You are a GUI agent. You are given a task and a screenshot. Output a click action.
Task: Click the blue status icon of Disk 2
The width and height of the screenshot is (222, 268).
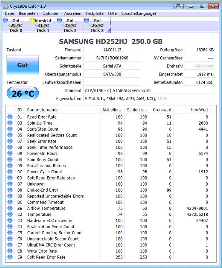click(x=59, y=20)
